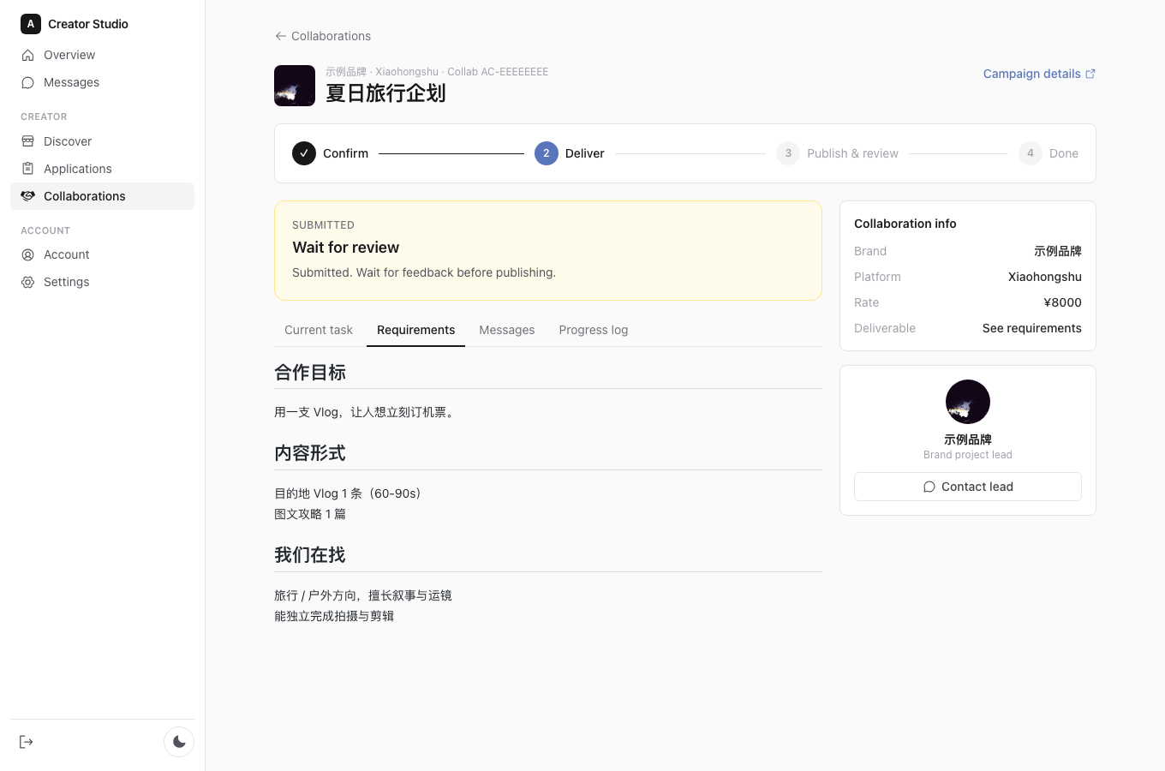The height and width of the screenshot is (771, 1165).
Task: Click the See requirements deliverable value
Action: [x=1032, y=328]
